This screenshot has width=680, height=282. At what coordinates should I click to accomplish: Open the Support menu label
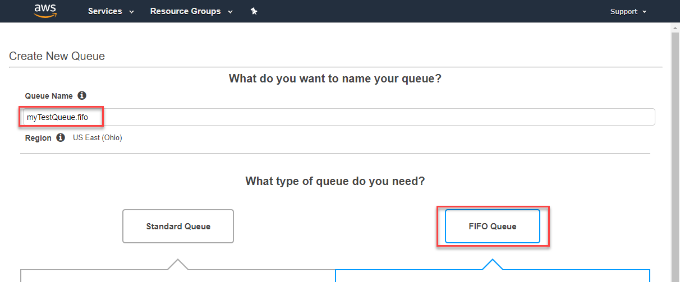click(624, 11)
